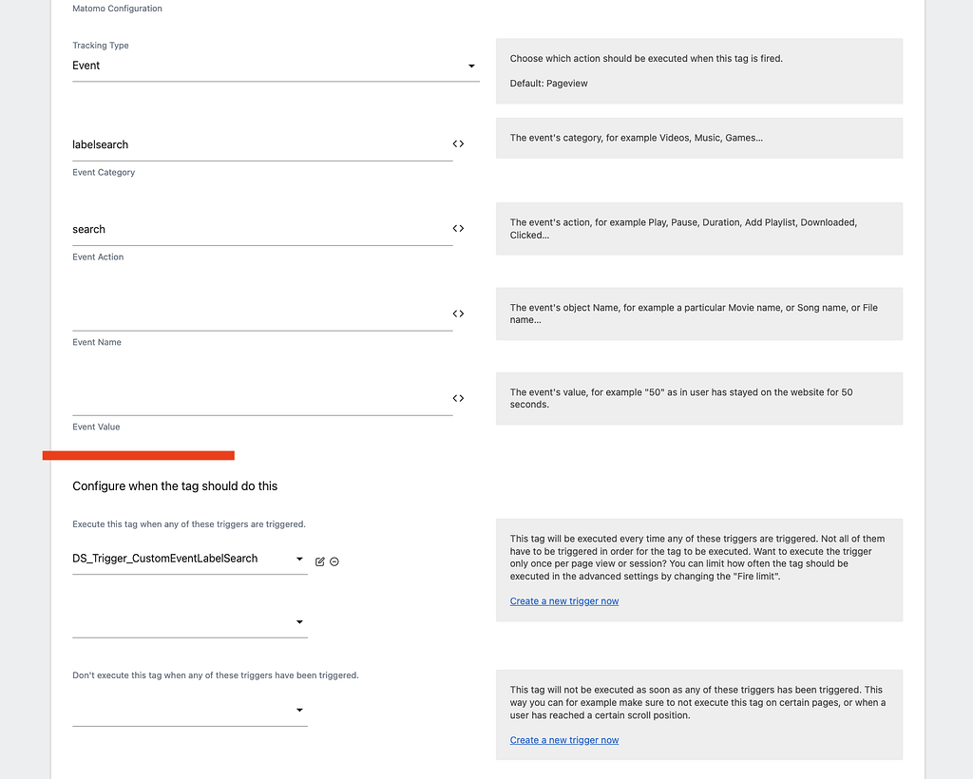Click the caret icon on the blocking triggers selector

point(299,710)
